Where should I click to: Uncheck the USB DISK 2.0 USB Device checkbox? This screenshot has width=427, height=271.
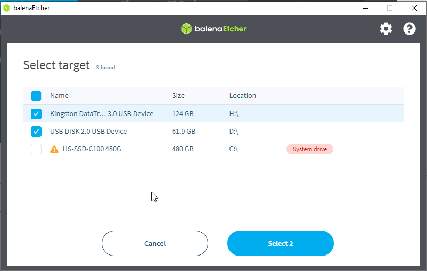(36, 132)
